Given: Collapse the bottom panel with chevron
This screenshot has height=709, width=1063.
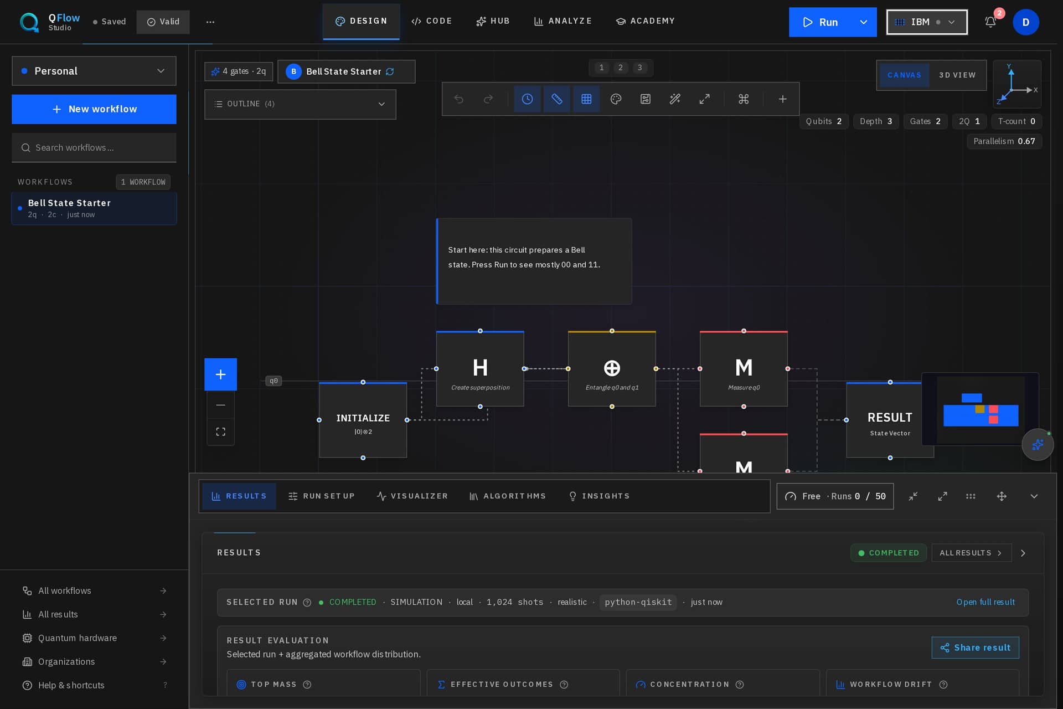Looking at the screenshot, I should (1034, 496).
